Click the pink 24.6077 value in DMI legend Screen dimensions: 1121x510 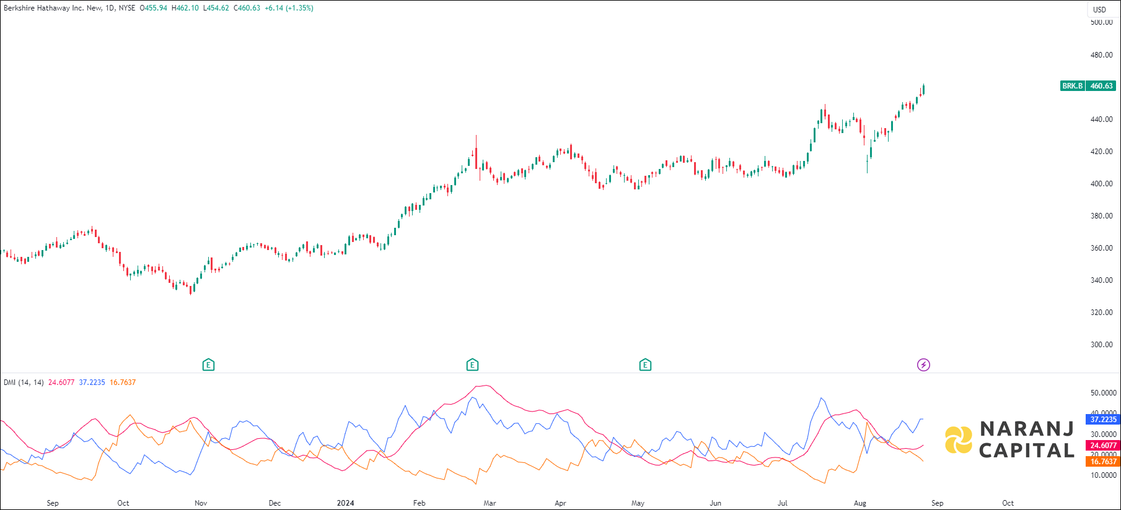pos(61,382)
